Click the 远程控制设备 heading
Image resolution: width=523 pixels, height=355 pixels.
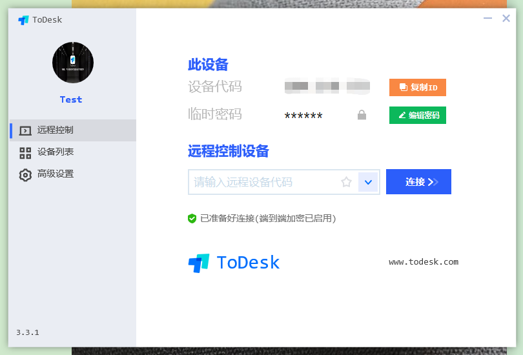229,151
